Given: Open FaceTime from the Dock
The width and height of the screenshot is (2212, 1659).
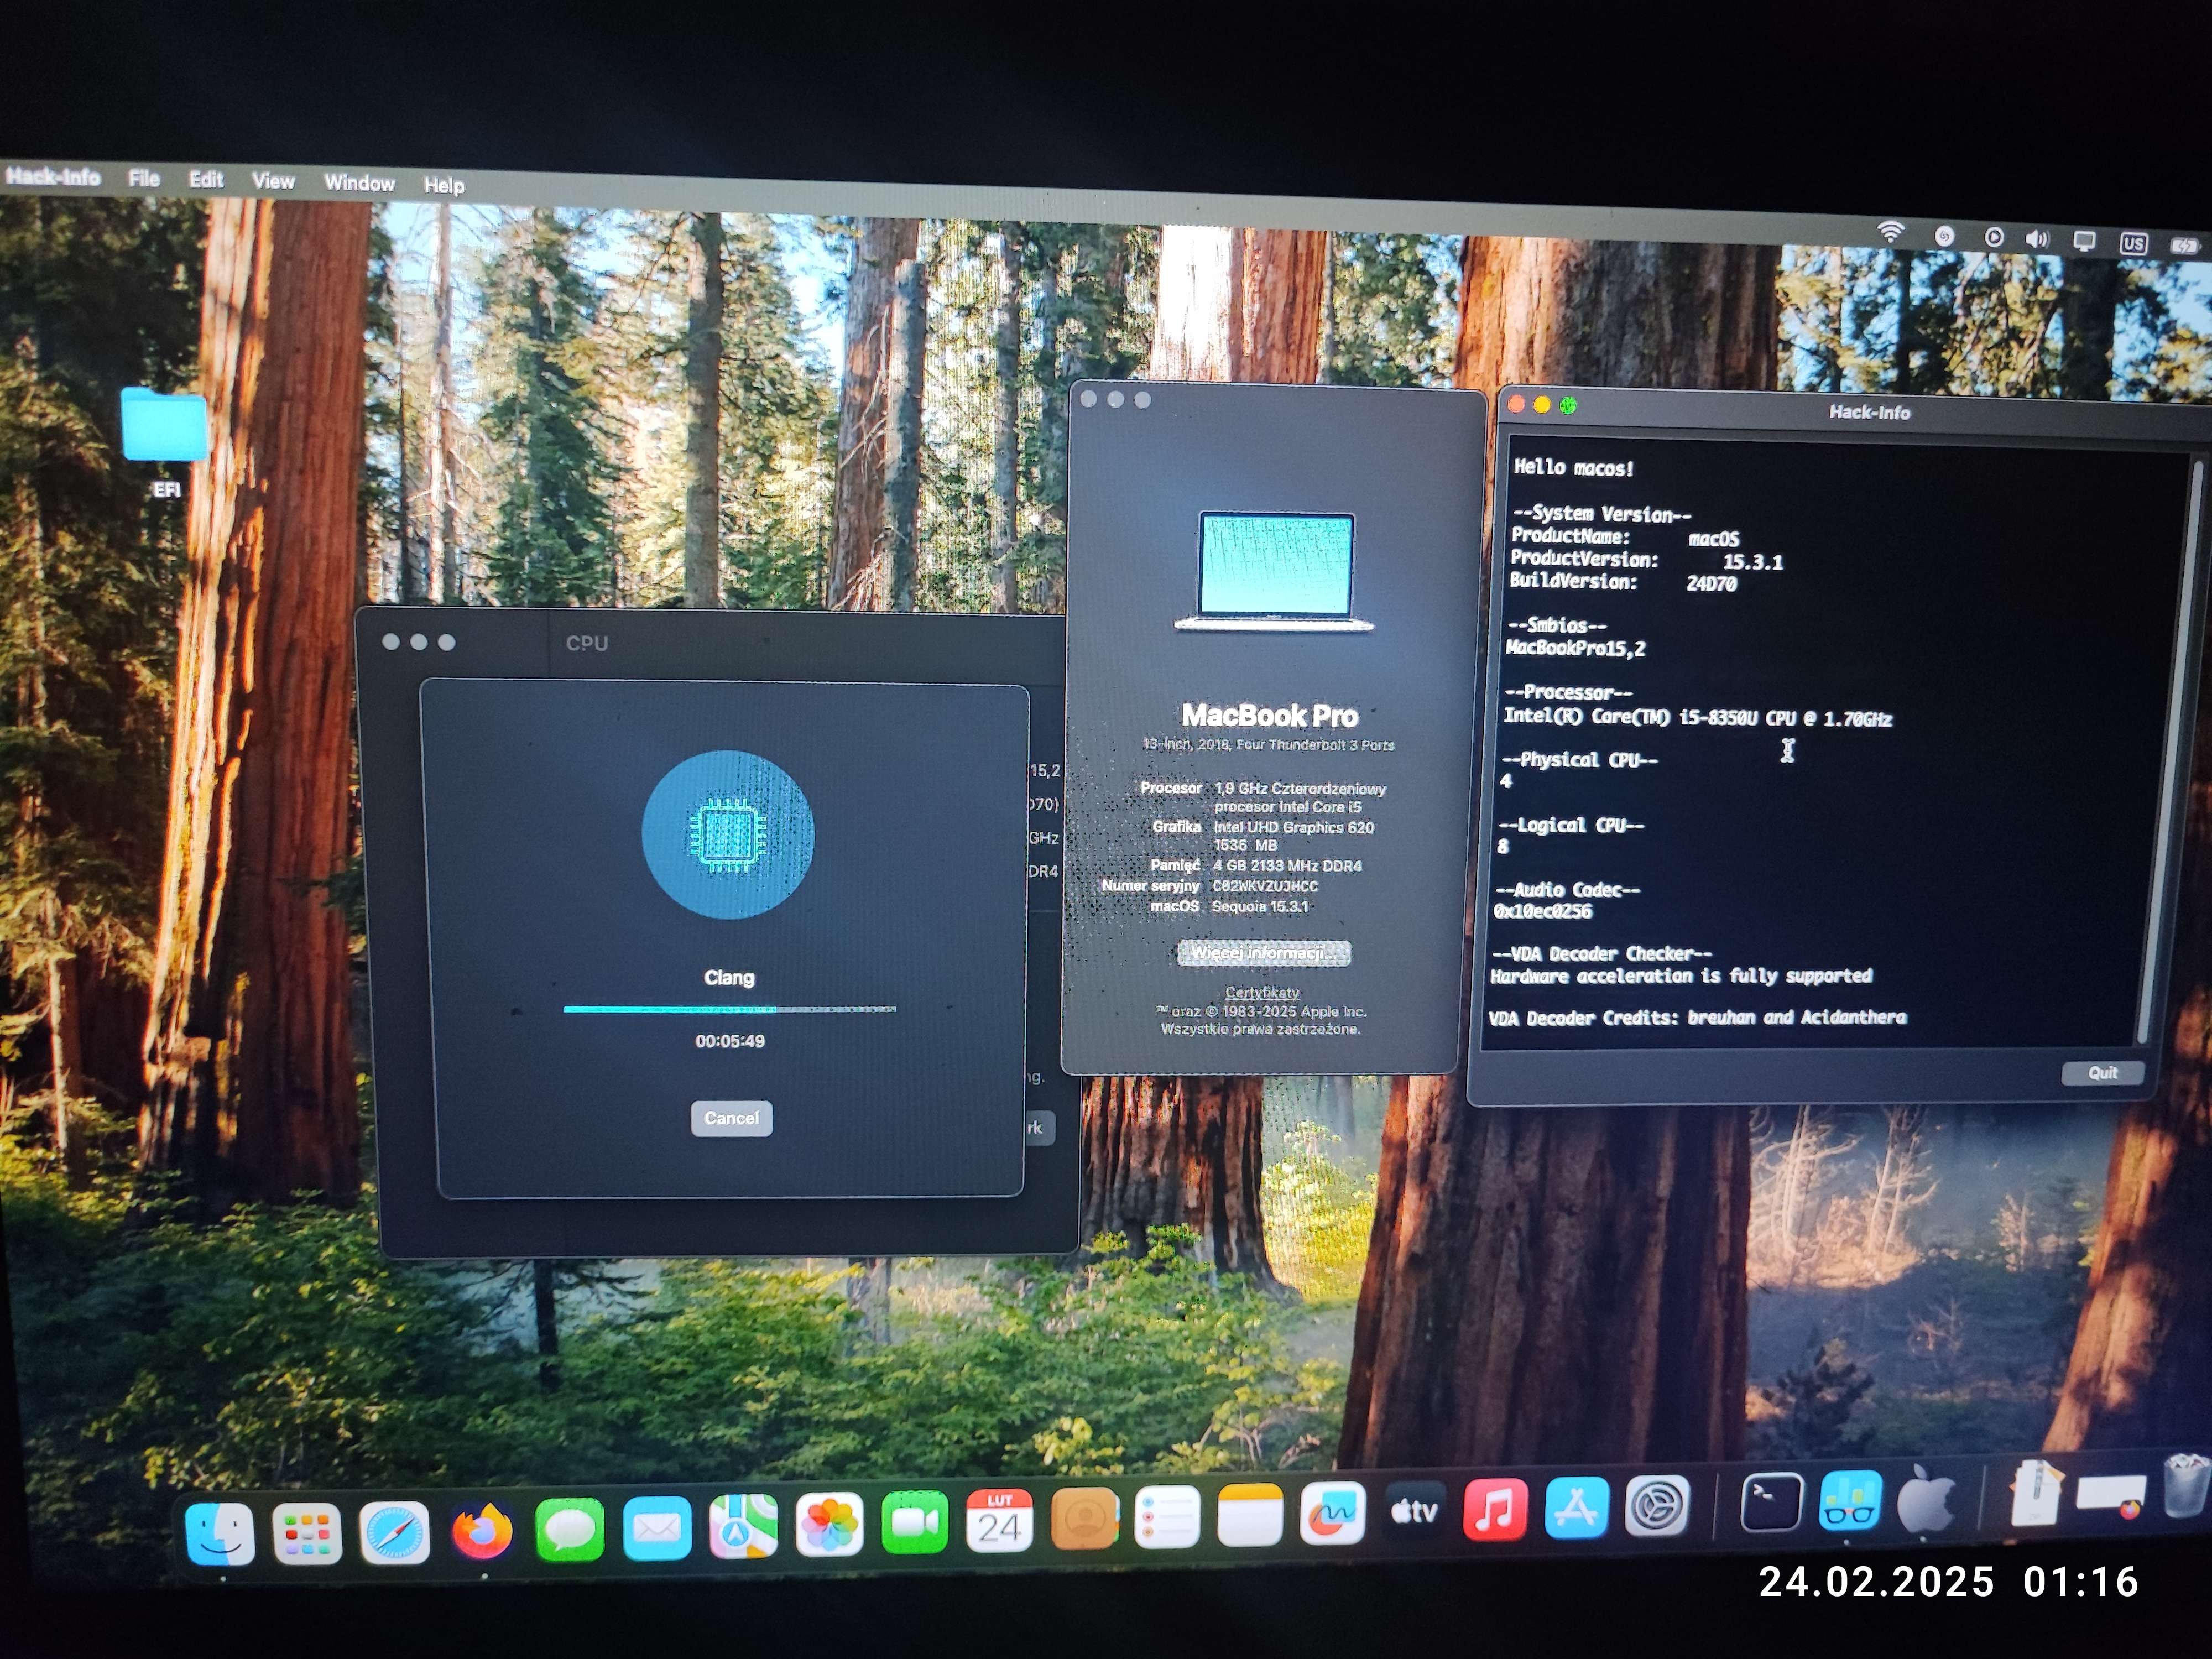Looking at the screenshot, I should [x=914, y=1523].
